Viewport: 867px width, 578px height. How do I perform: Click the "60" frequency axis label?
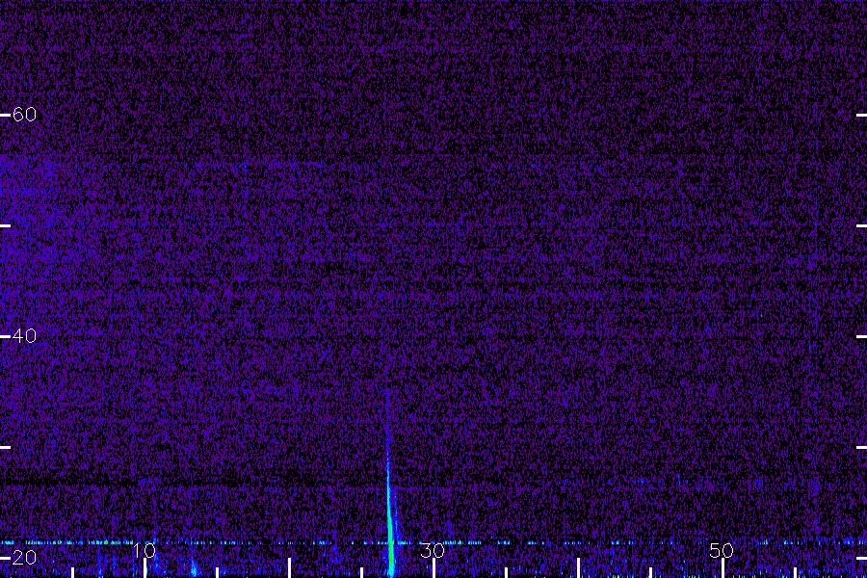pos(24,115)
